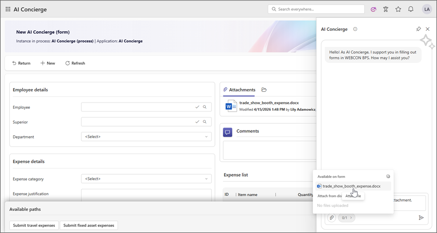Open favorites via the star icon
The height and width of the screenshot is (233, 437).
(x=398, y=9)
